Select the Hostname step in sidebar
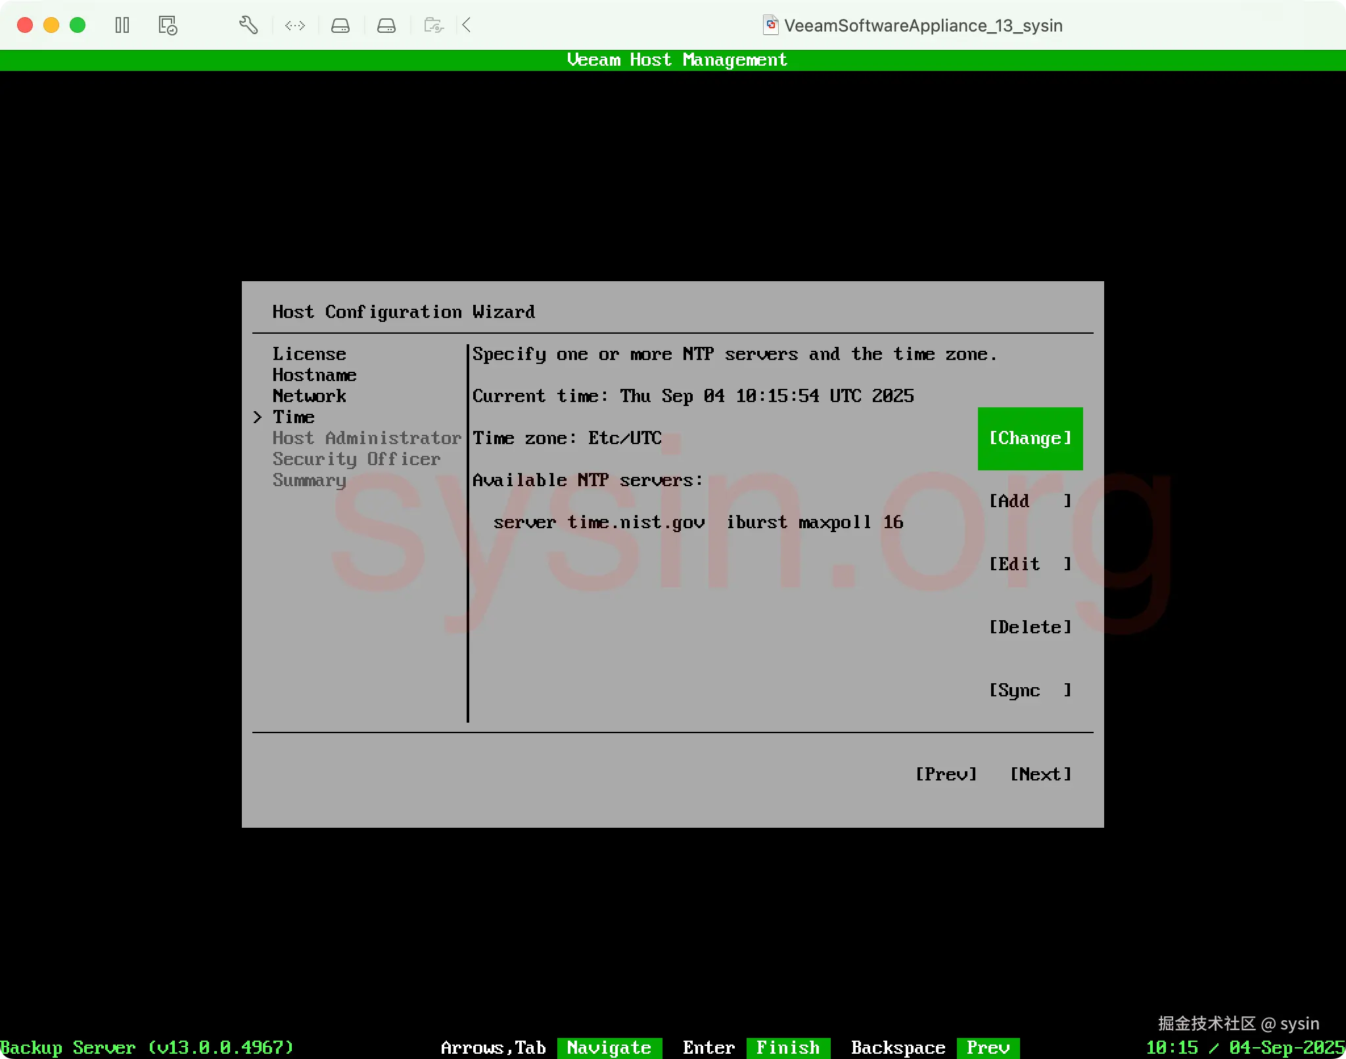The image size is (1346, 1059). coord(314,375)
